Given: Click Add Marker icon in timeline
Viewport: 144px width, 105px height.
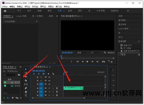Looking at the screenshot, I should point(48,74).
